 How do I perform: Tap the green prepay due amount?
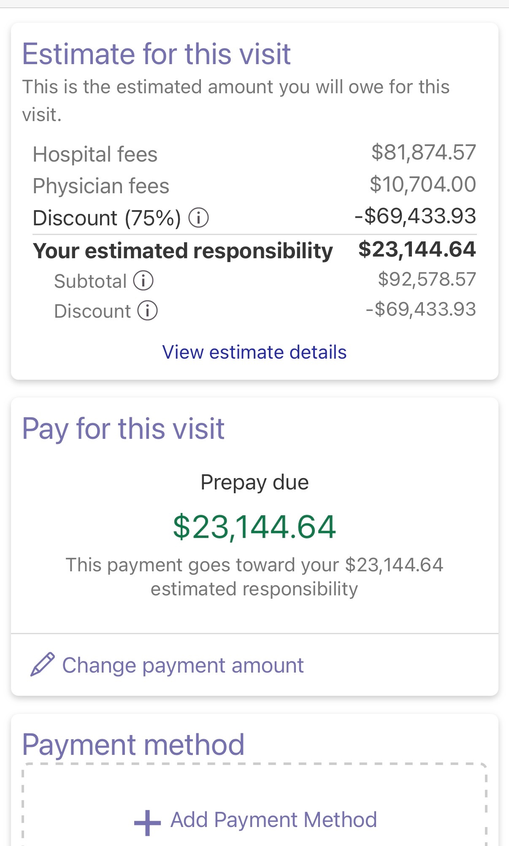coord(254,527)
